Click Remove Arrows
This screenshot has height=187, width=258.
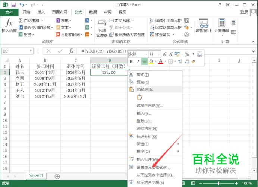point(161,34)
